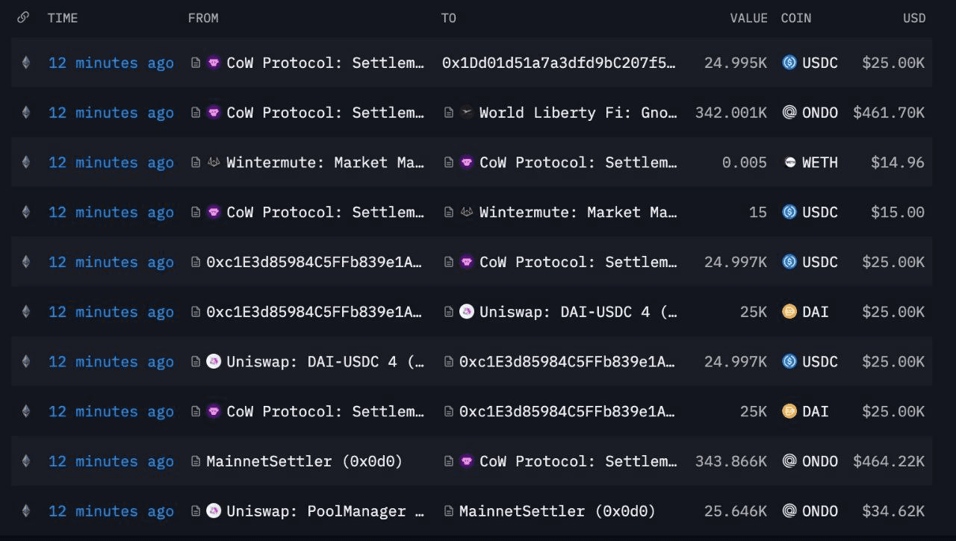Select the 25.646K value cell

[736, 511]
